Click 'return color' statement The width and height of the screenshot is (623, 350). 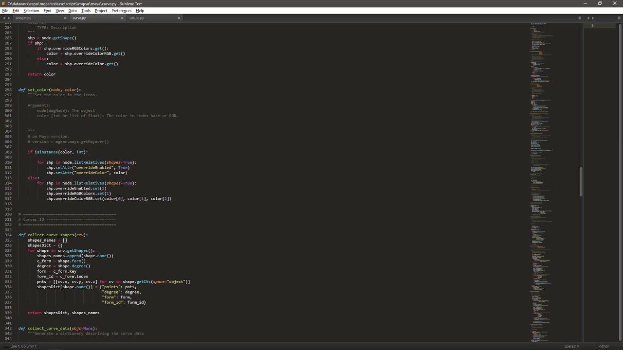click(42, 74)
